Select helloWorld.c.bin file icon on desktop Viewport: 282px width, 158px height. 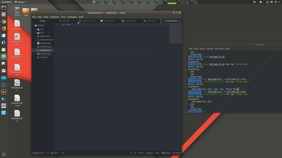coord(17,101)
